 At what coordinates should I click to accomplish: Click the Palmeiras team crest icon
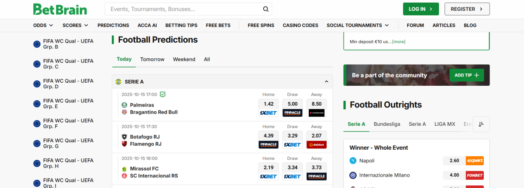124,105
